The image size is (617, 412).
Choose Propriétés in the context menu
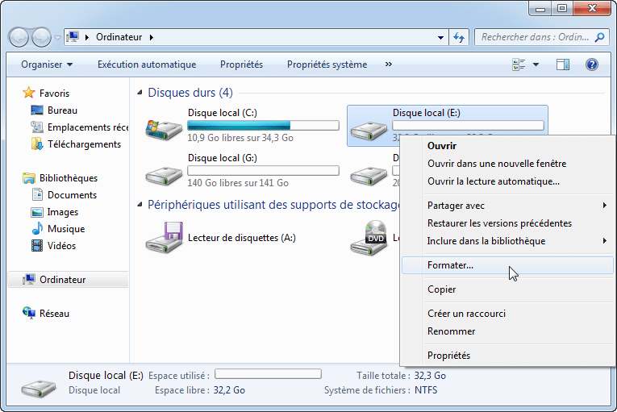507,356
